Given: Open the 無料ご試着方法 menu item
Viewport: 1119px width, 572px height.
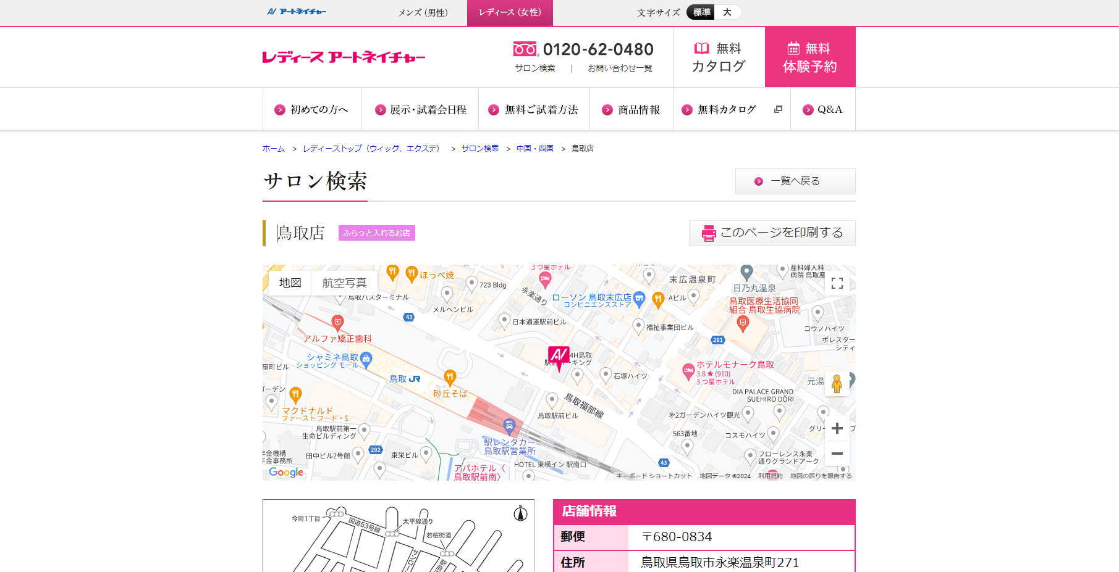Looking at the screenshot, I should (x=534, y=109).
